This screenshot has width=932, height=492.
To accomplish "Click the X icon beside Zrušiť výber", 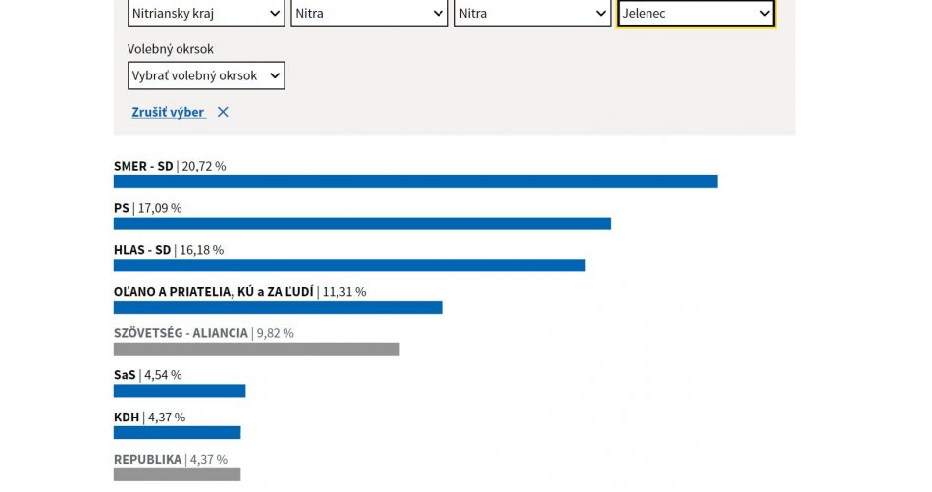I will pyautogui.click(x=223, y=112).
